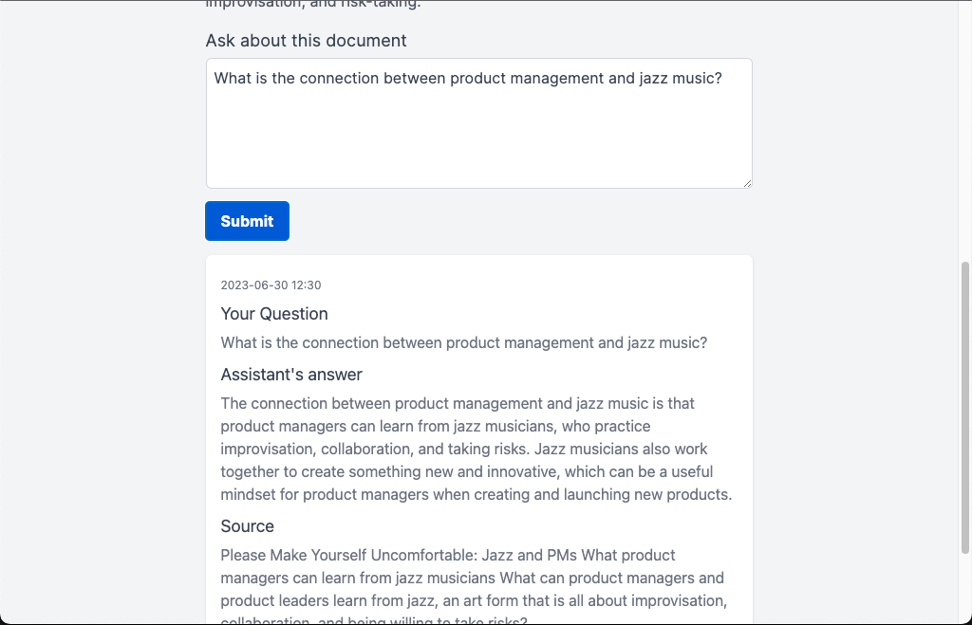The width and height of the screenshot is (972, 625).
Task: Click the 'Ask about this document' label
Action: (x=306, y=41)
